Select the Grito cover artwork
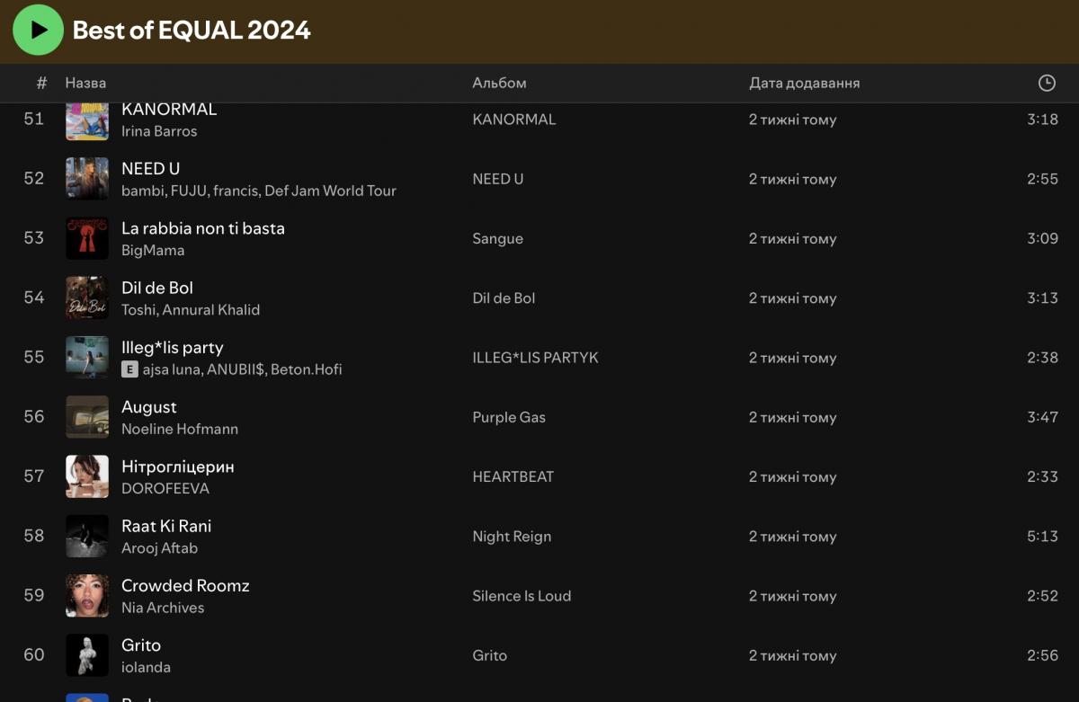The image size is (1079, 702). 87,655
